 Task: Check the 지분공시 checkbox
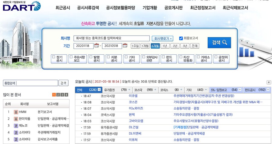click(x=108, y=57)
